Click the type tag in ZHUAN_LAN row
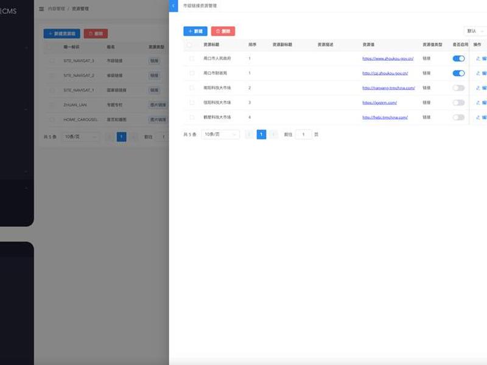Screen dimensions: 487x365 [158, 105]
